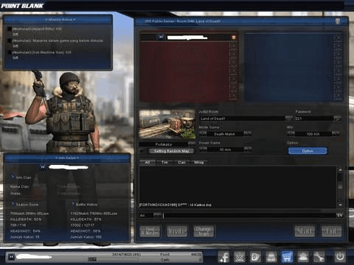
Task: Switch to the Whisp chat tab
Action: point(199,162)
